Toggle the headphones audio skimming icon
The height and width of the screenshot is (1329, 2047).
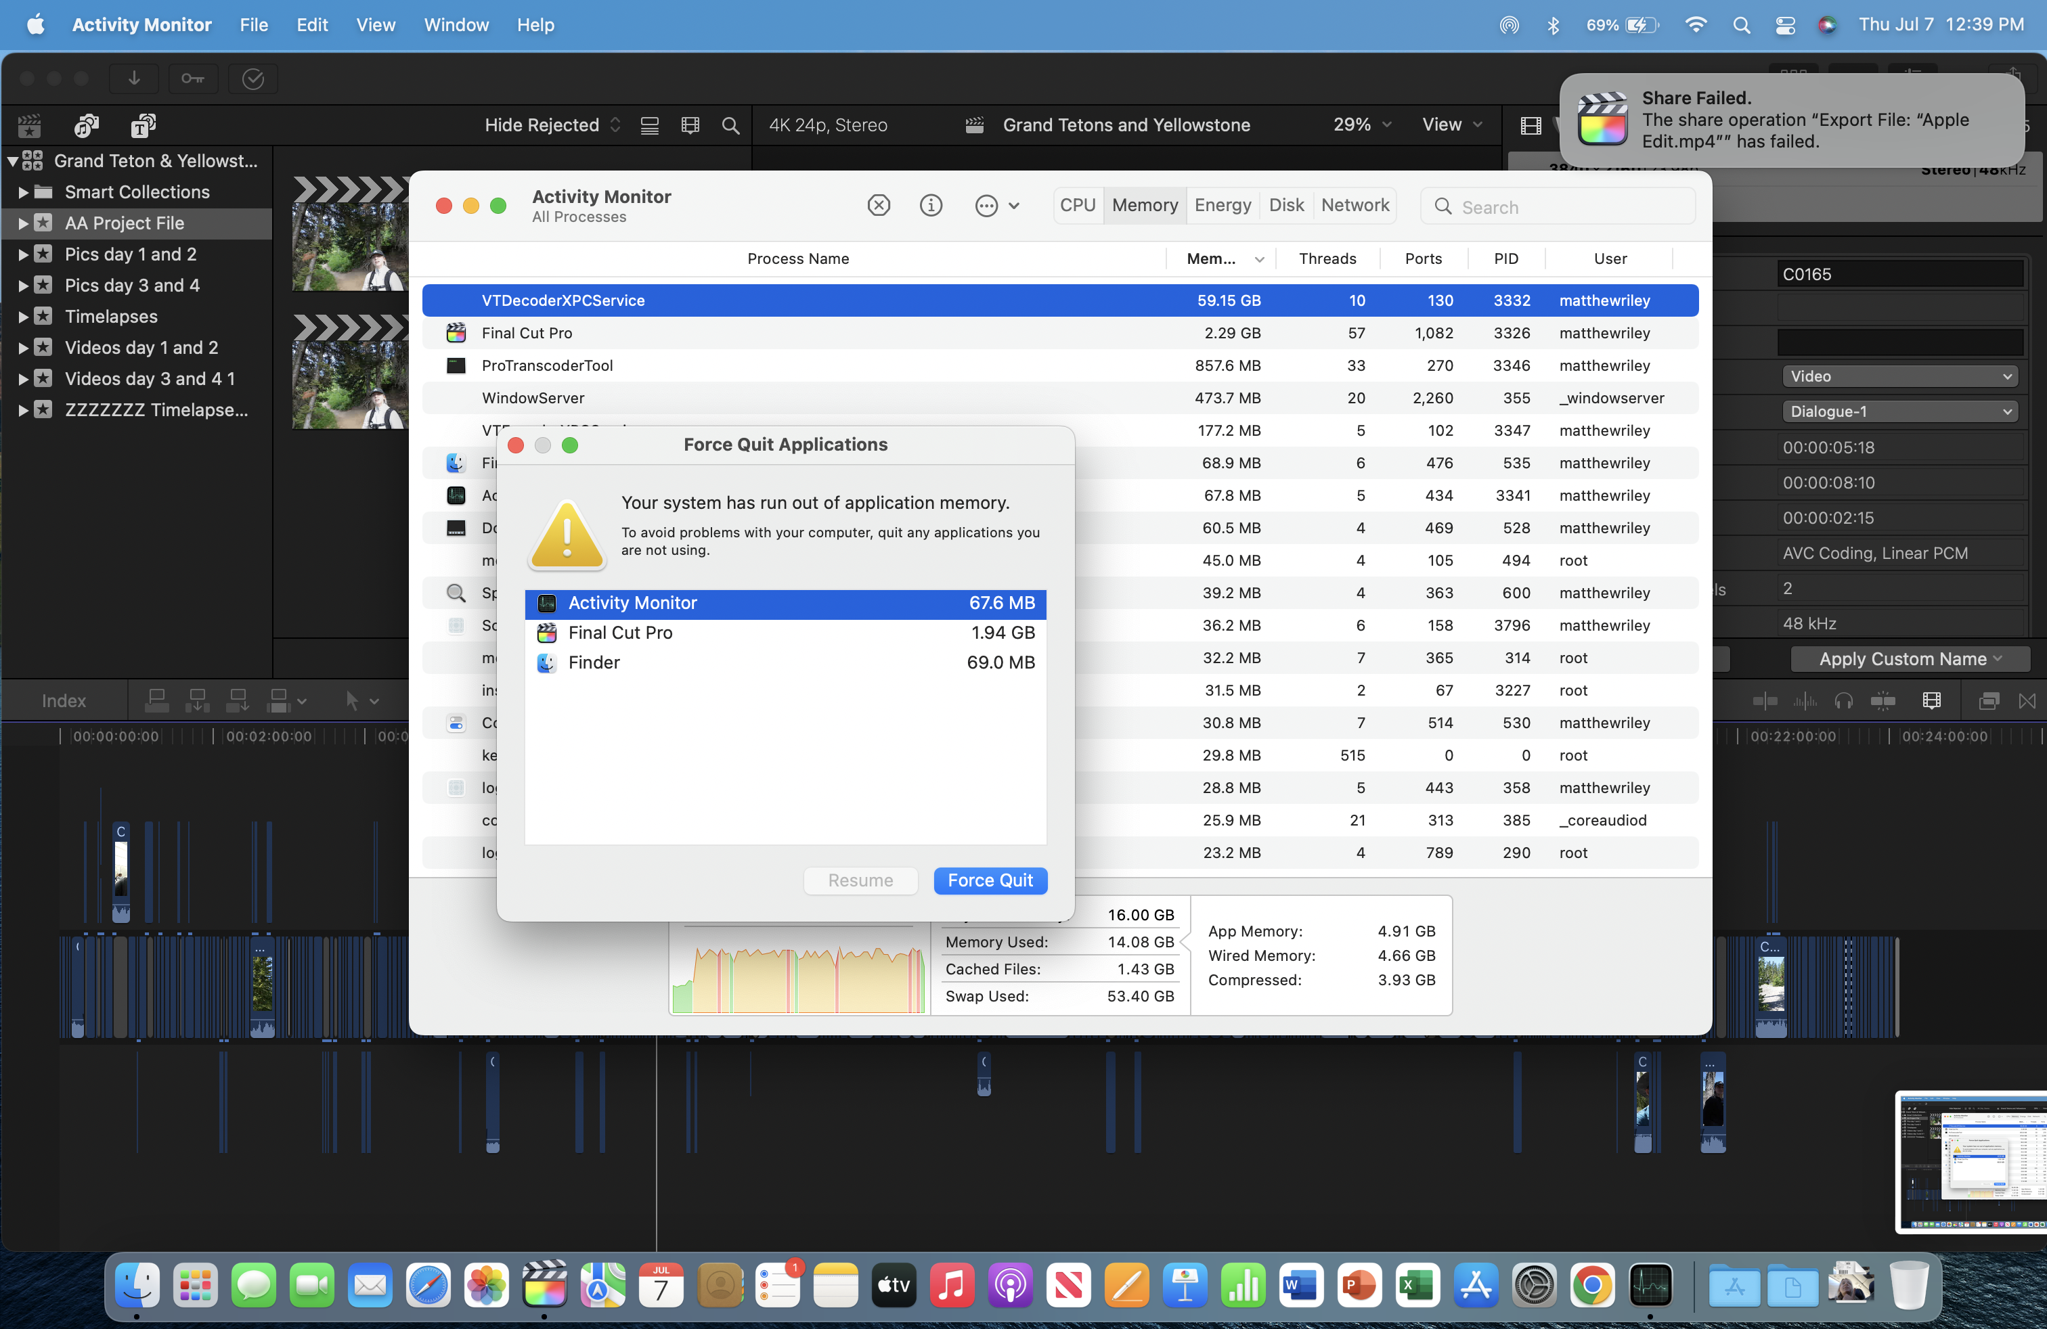[1843, 702]
